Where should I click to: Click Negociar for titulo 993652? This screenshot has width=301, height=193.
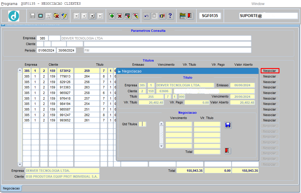coord(269,120)
